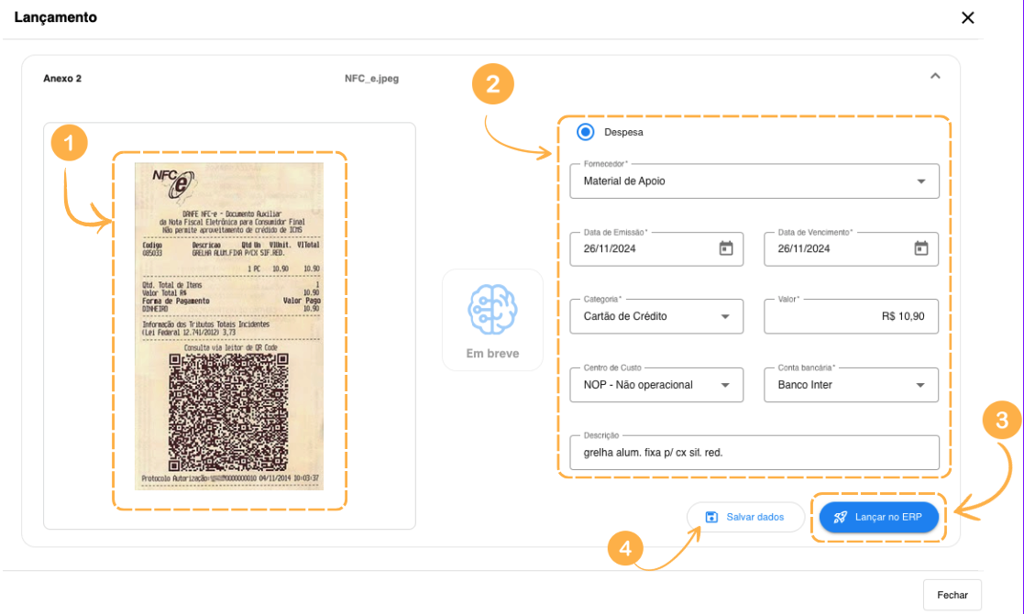Click the NFC-e receipt image thumbnail
Image resolution: width=1024 pixels, height=614 pixels.
click(229, 325)
